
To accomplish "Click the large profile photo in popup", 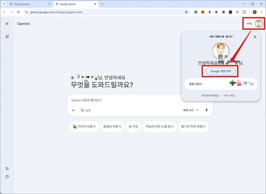I will point(221,51).
